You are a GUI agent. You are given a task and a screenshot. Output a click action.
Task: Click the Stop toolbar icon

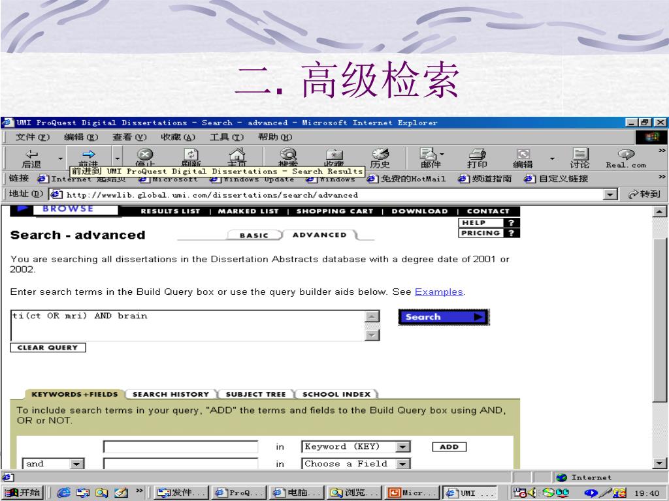click(x=145, y=154)
